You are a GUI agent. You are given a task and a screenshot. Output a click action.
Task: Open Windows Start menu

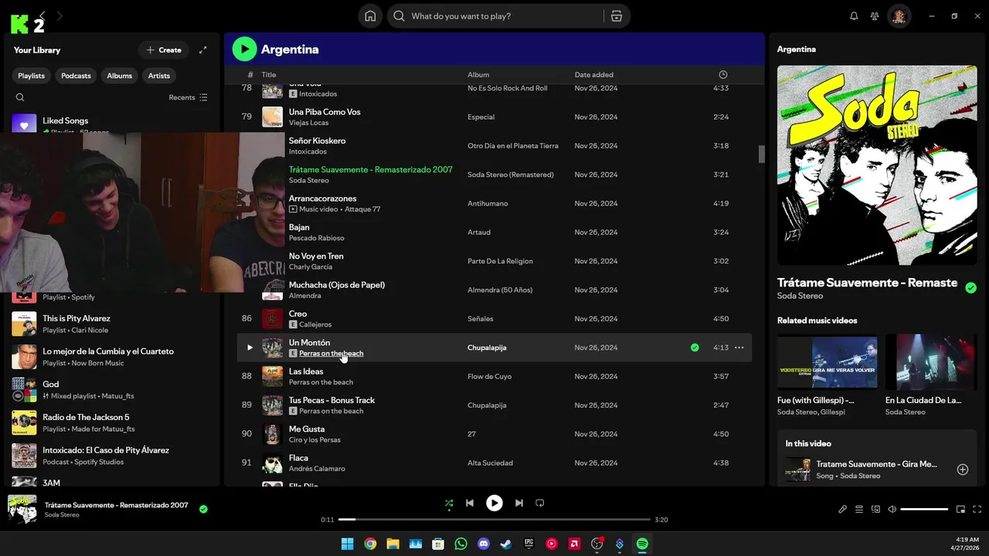click(347, 544)
